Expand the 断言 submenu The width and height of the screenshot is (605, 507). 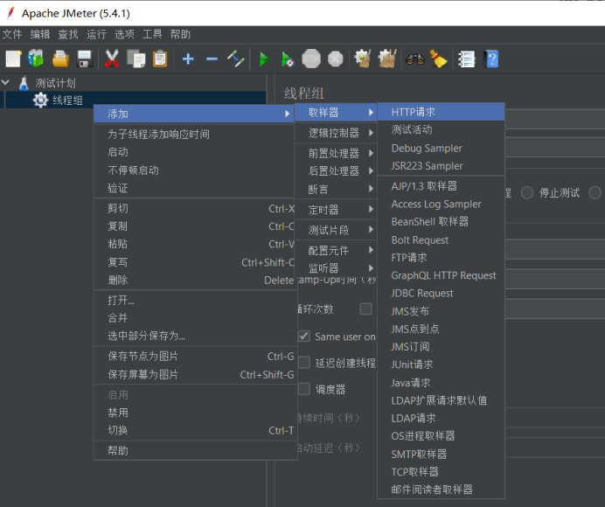(x=336, y=189)
